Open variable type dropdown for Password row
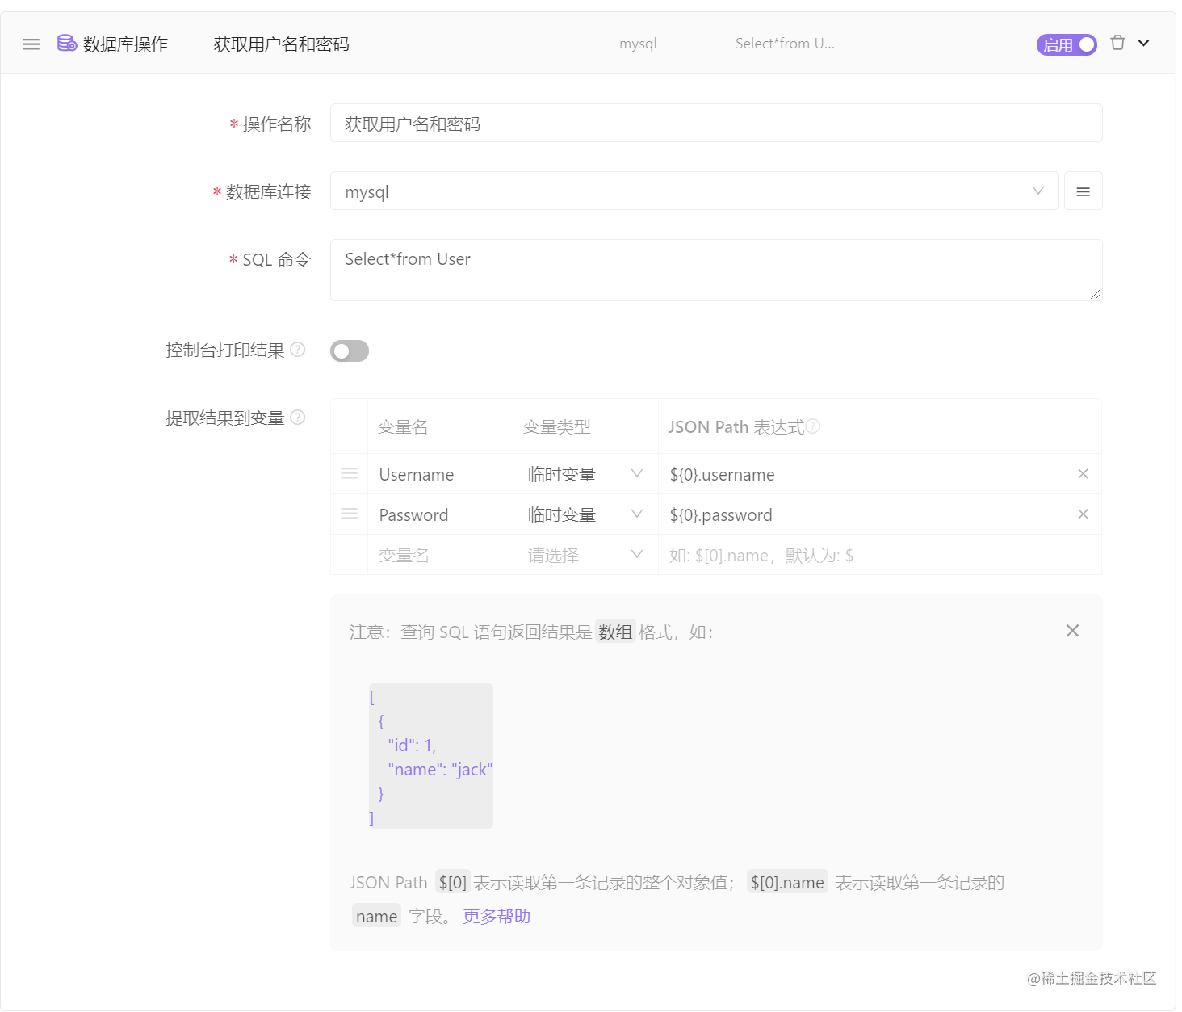Viewport: 1182px width, 1012px height. coord(585,514)
